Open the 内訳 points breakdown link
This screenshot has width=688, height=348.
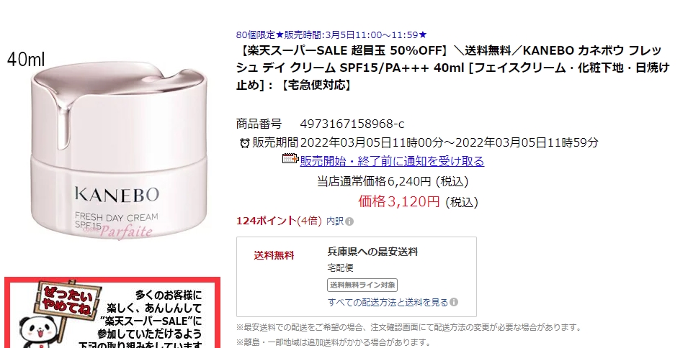point(335,221)
